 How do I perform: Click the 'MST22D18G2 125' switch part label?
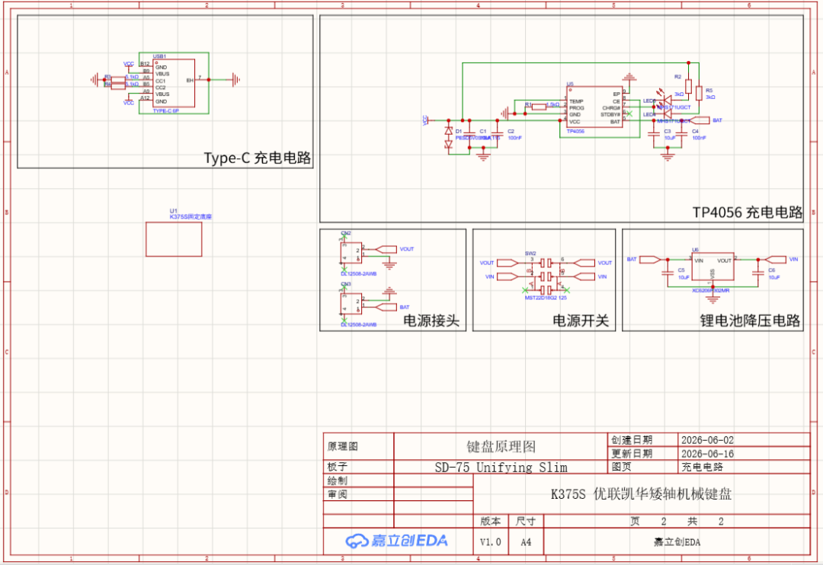[546, 298]
